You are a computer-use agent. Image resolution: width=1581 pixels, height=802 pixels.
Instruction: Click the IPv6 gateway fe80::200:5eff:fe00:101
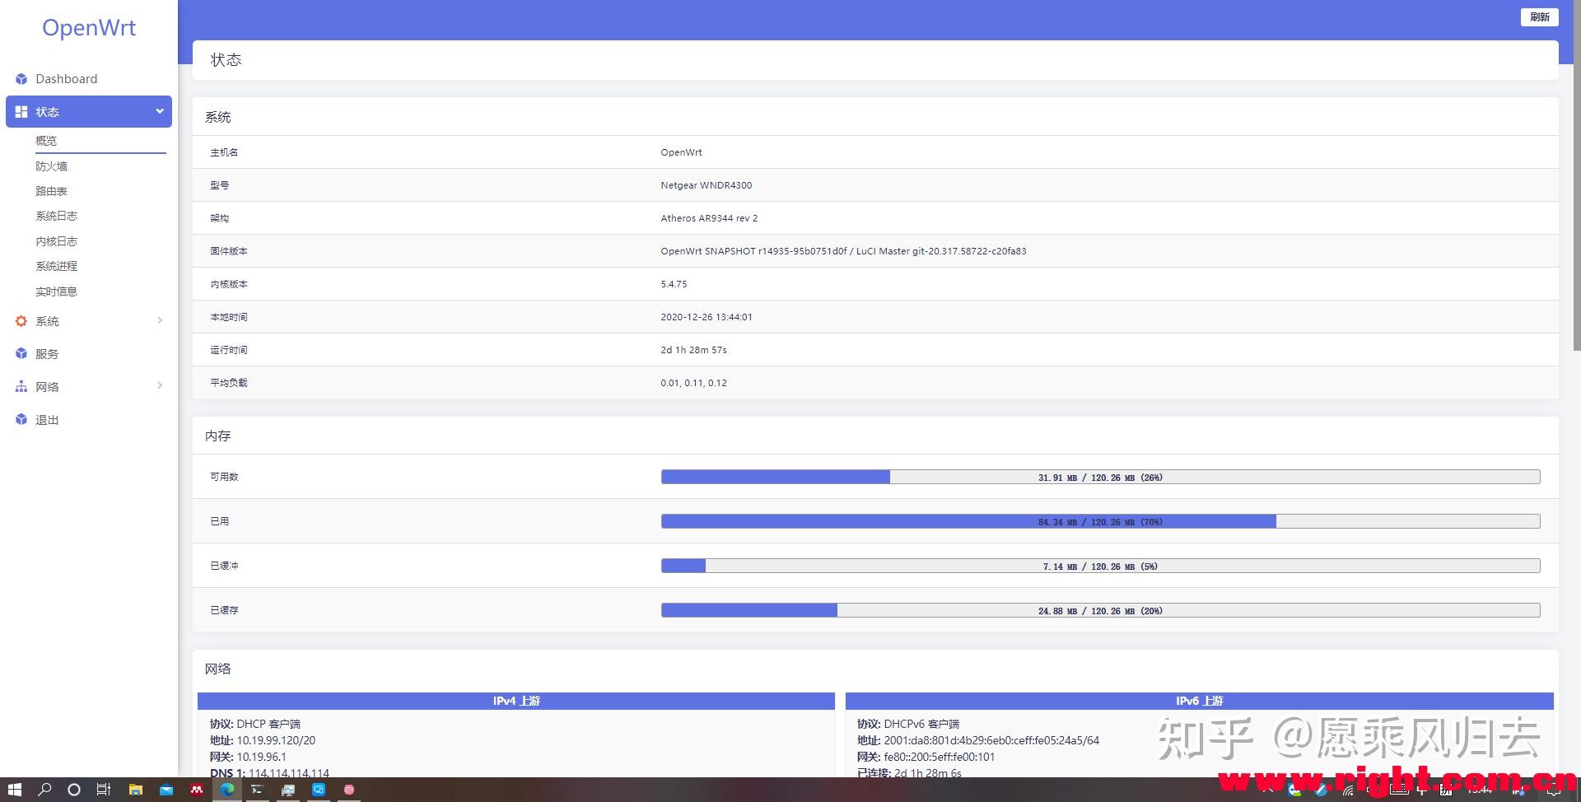click(x=940, y=757)
